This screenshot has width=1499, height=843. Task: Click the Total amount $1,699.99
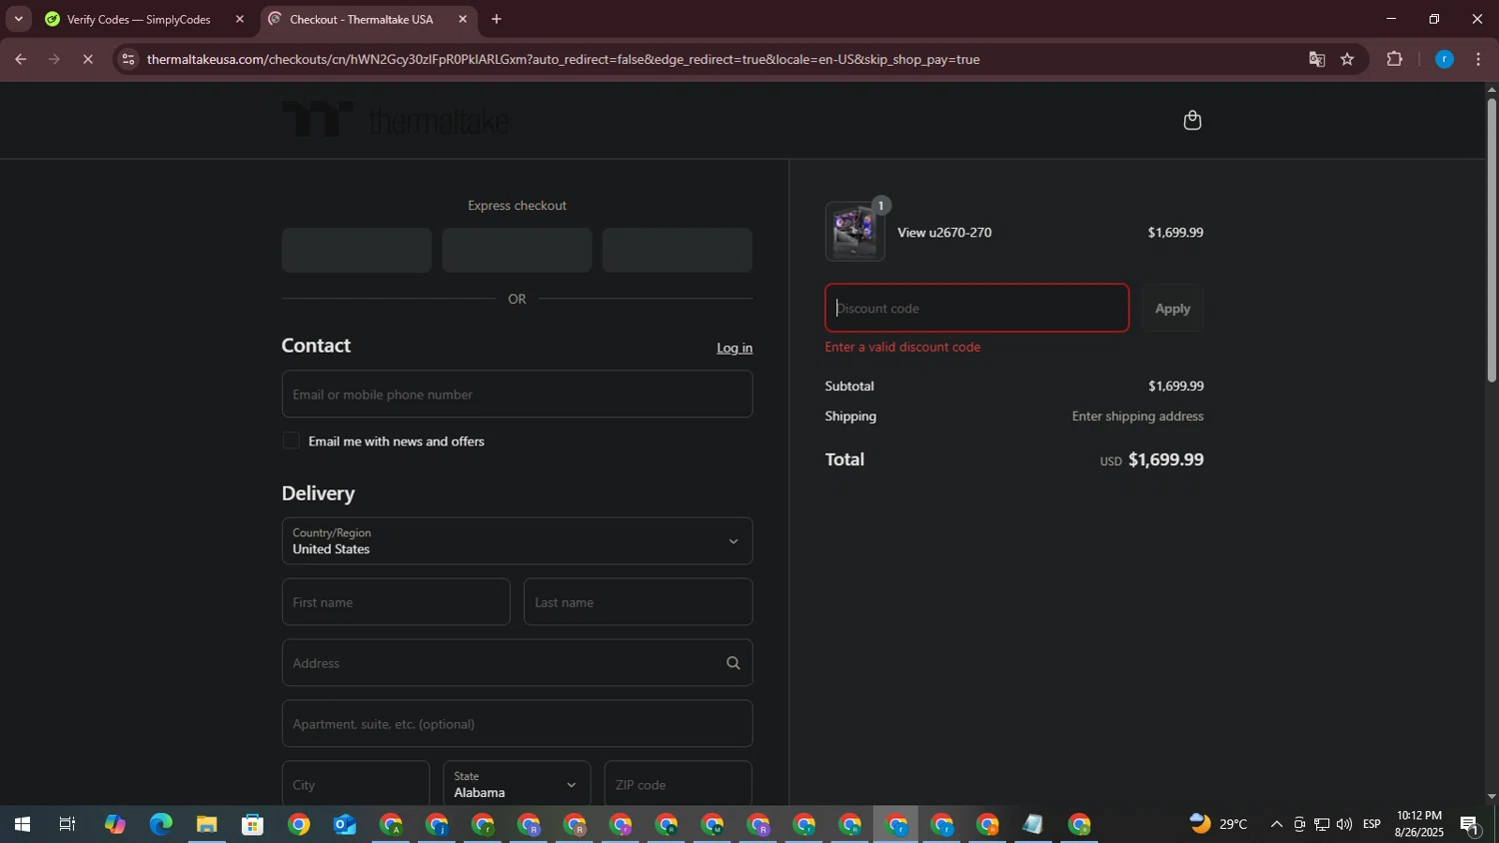1165,459
